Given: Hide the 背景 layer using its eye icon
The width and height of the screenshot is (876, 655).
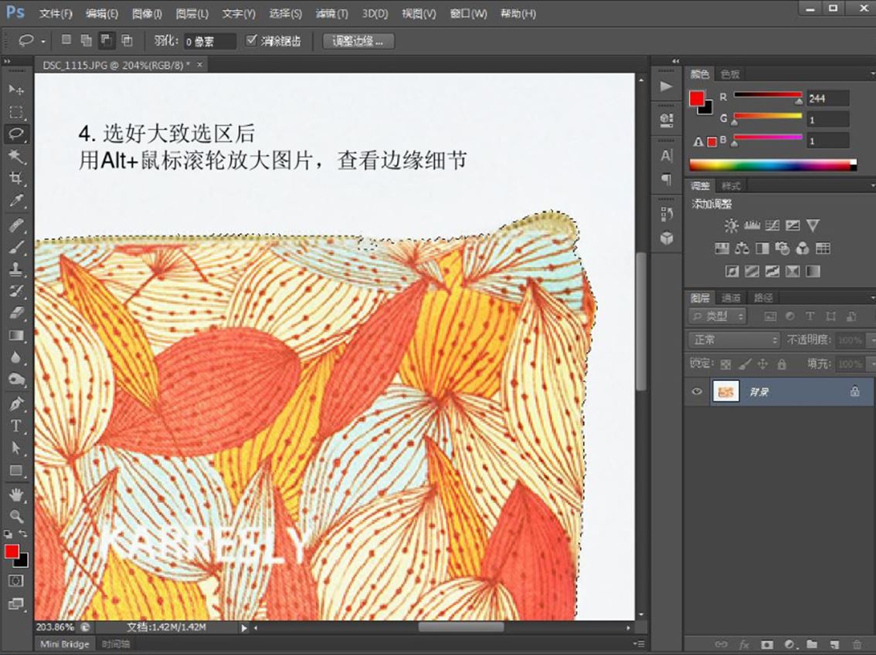Looking at the screenshot, I should coord(697,392).
